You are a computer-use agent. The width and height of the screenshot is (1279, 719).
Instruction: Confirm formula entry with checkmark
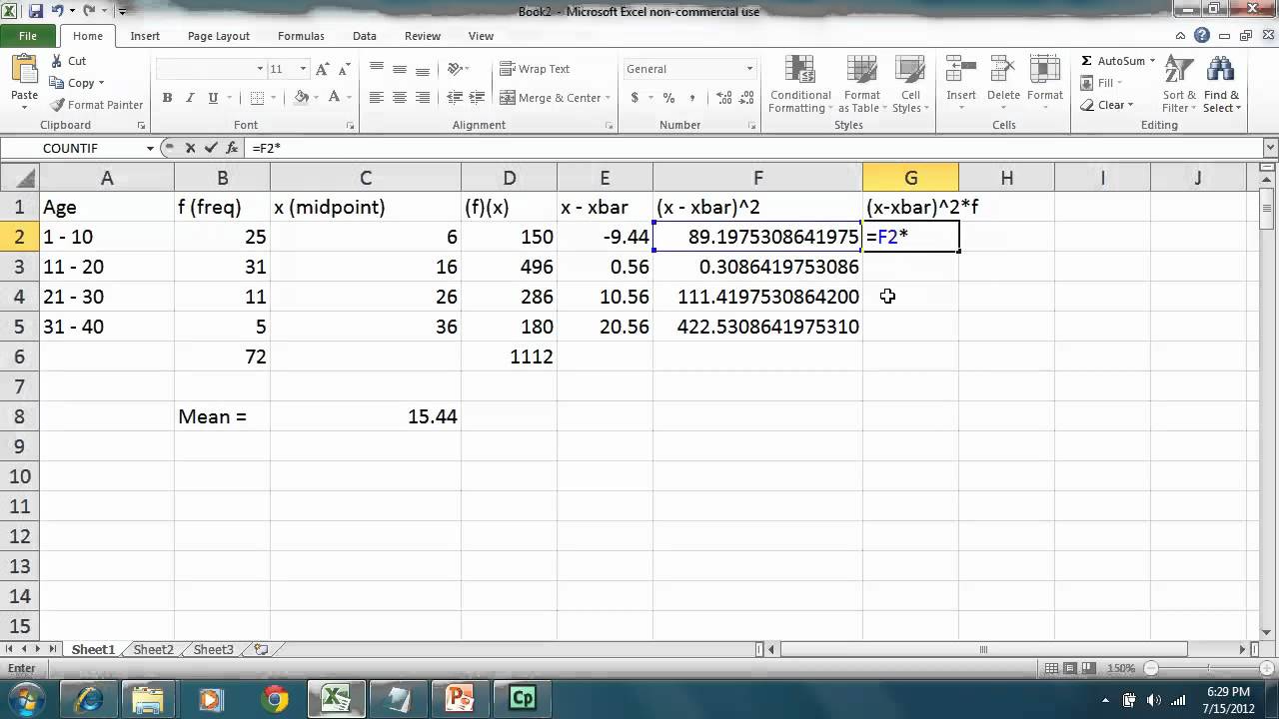coord(211,148)
